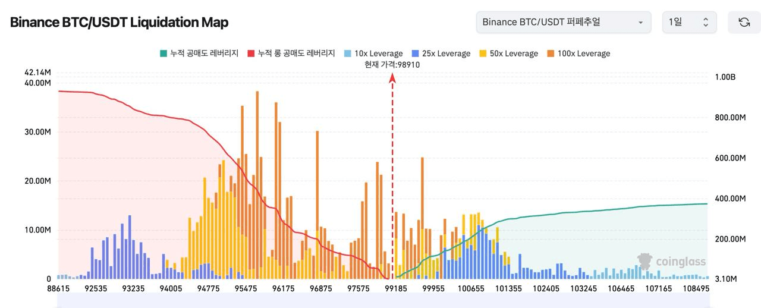Click the red 누적 롱 공매도 color swatch
Screen dimensions: 761x308
(251, 54)
